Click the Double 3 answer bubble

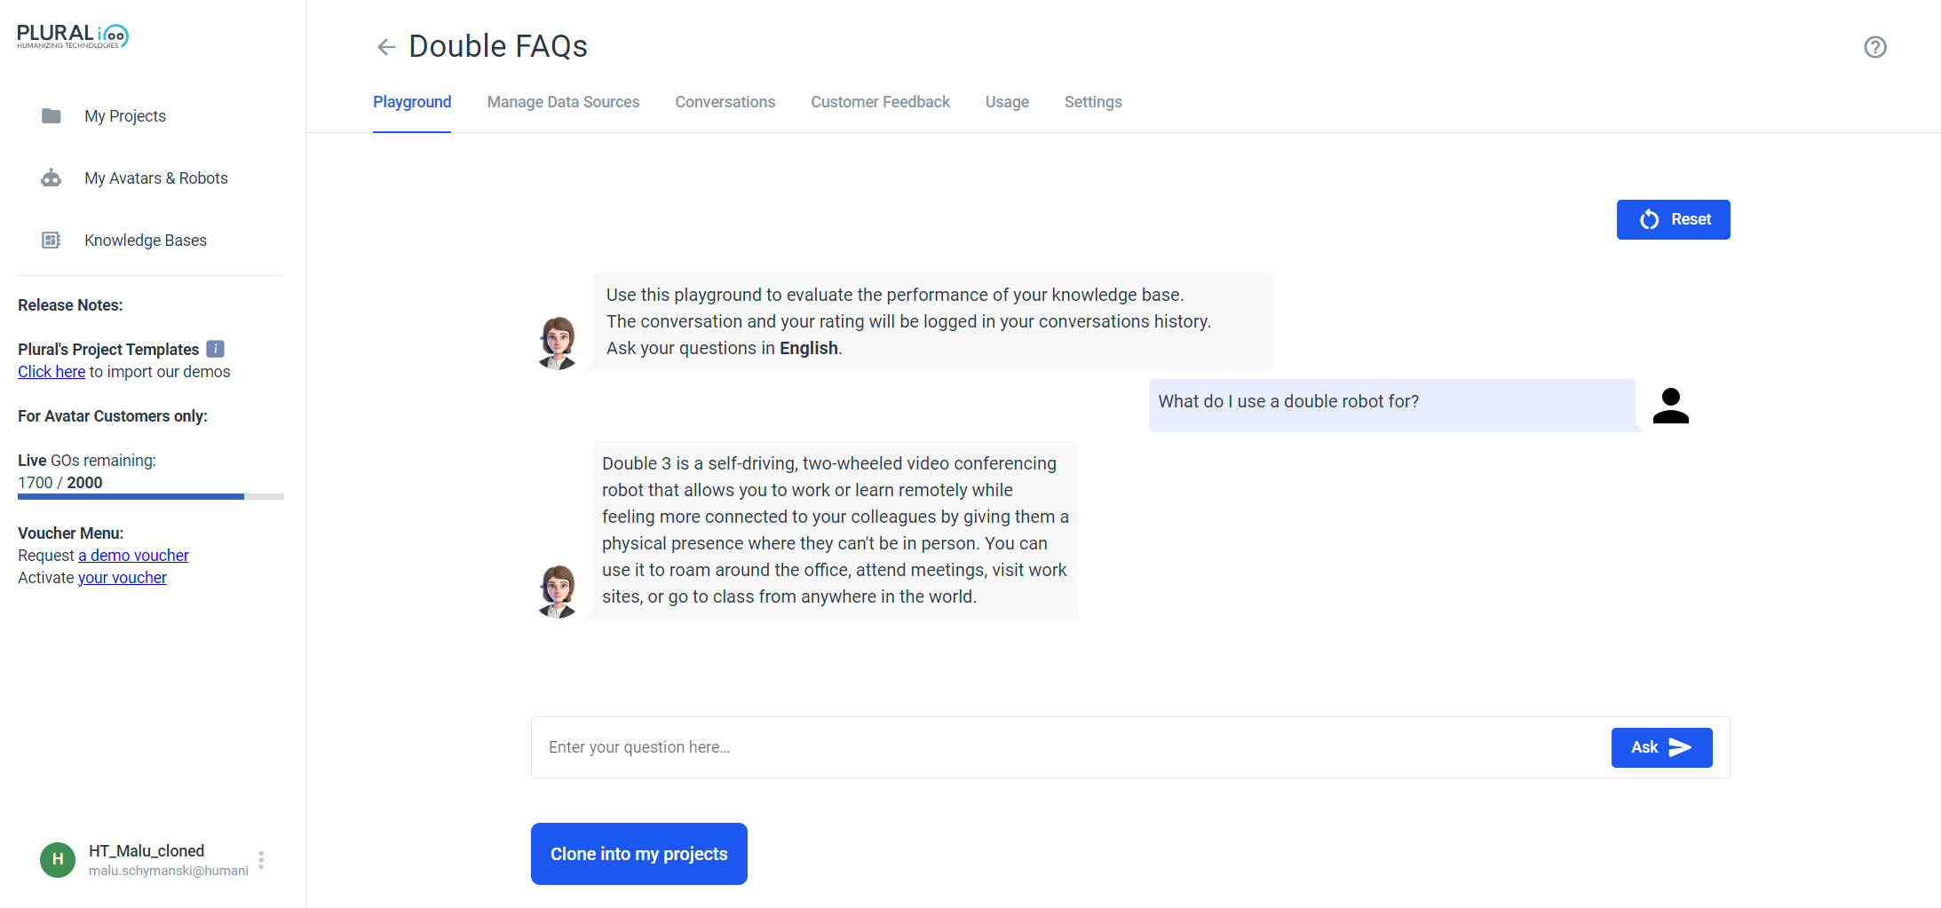(x=835, y=530)
